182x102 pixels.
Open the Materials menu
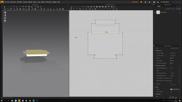click(30, 2)
